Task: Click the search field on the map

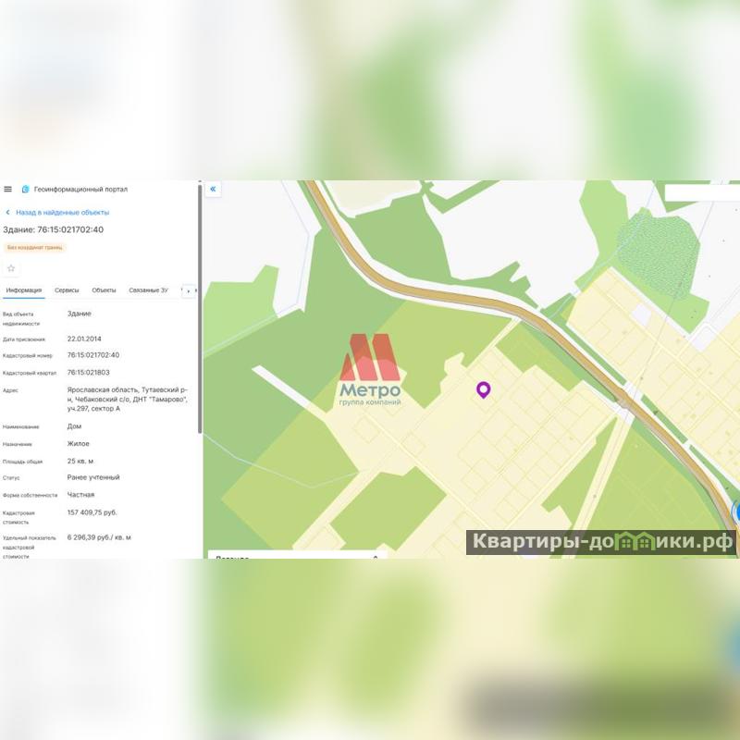Action: coord(702,192)
